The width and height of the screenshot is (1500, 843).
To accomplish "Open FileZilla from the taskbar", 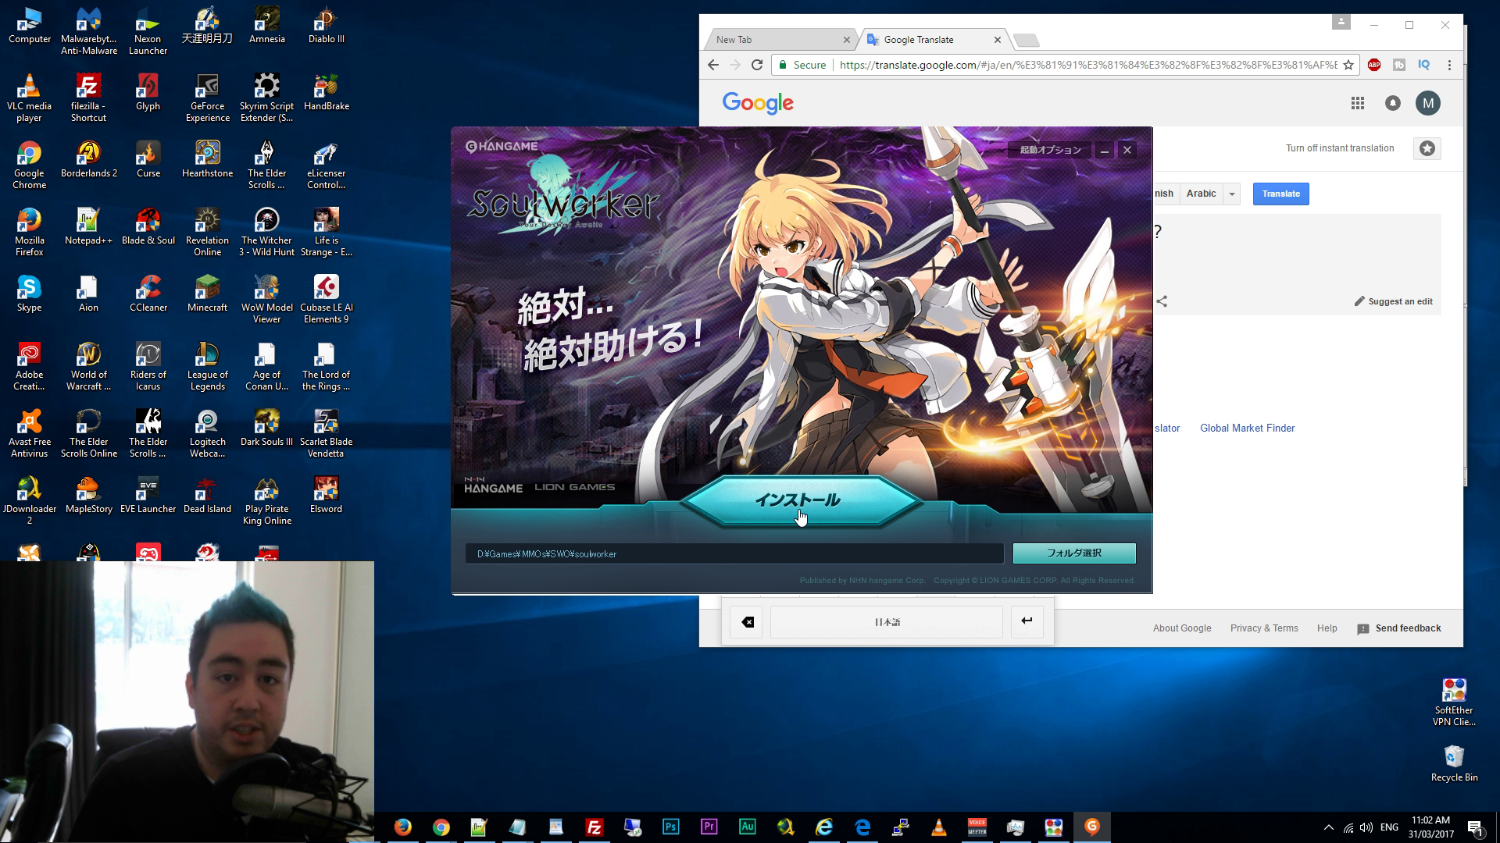I will 595,827.
